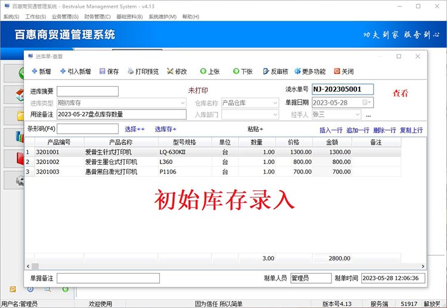447x308 pixels.
Task: Click the 插入一行 insert row link
Action: [331, 130]
